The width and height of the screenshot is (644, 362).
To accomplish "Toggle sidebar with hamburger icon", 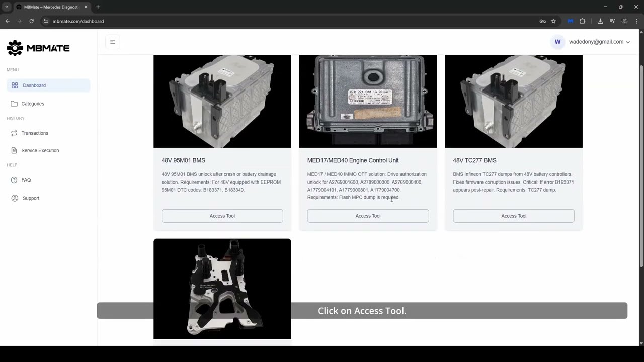I will [x=113, y=42].
